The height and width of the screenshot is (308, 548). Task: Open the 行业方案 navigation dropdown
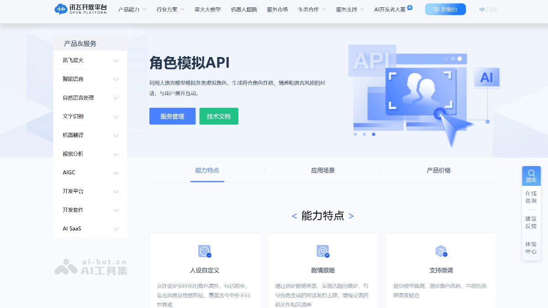170,9
